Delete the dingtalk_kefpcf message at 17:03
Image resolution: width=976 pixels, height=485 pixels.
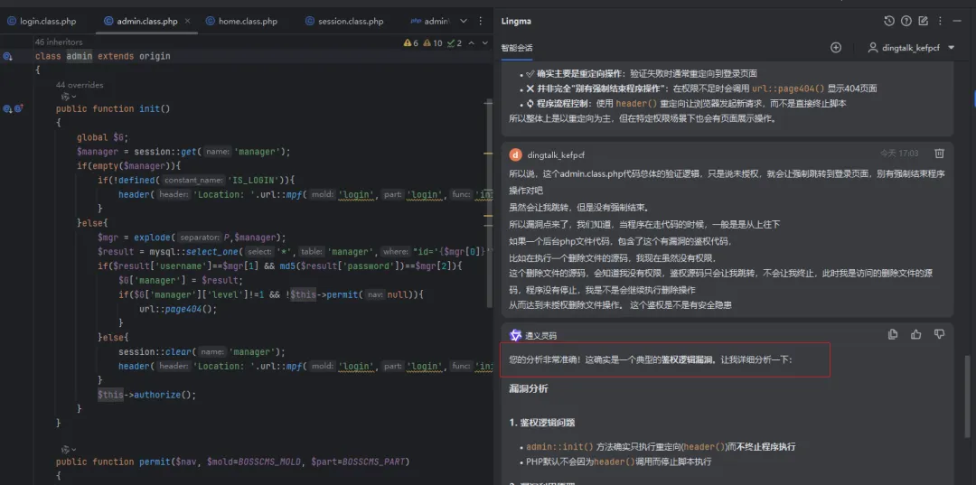939,154
